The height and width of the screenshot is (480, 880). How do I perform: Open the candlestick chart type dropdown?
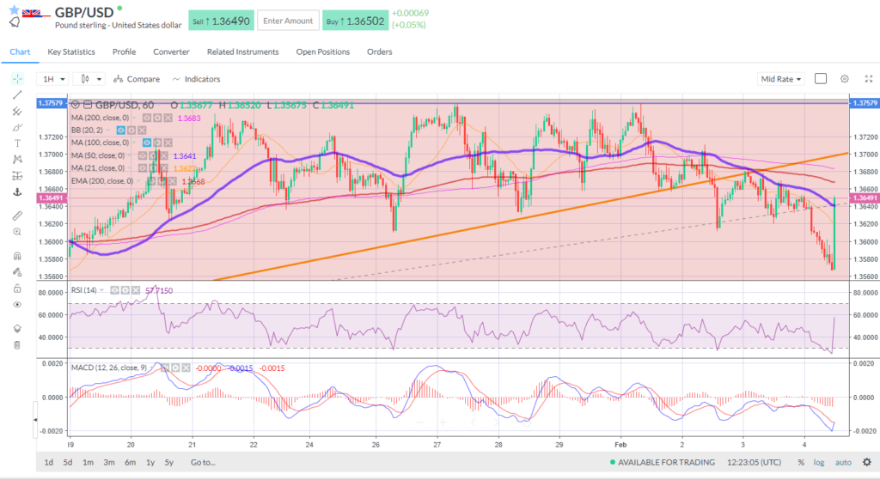[x=91, y=79]
